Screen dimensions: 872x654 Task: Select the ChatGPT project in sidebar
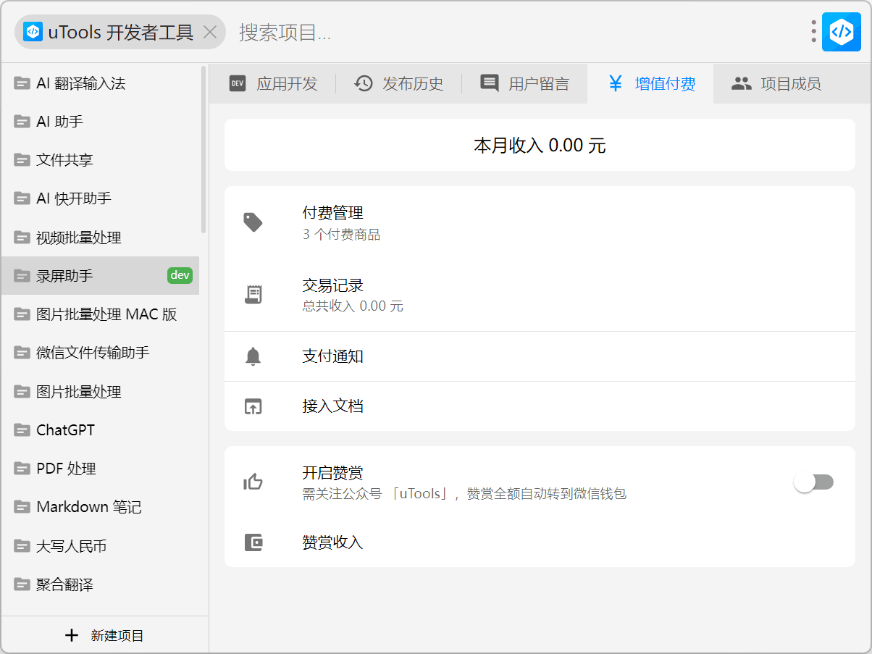click(65, 430)
